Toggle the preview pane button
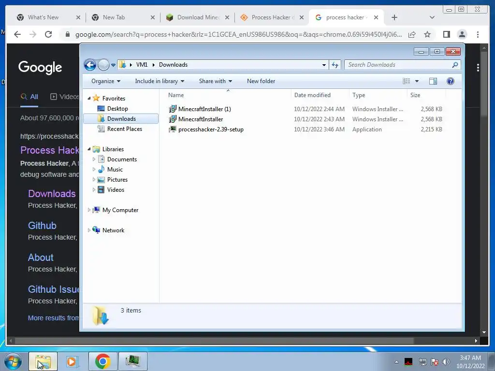 point(433,81)
